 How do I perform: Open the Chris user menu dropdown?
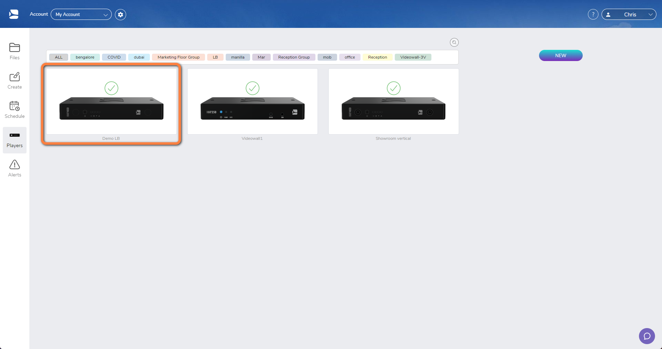tap(629, 15)
